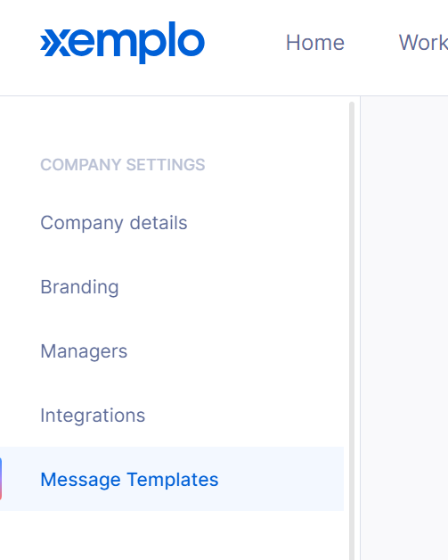The height and width of the screenshot is (560, 448).
Task: Click the gradient active indicator beside Message Templates
Action: (1, 479)
